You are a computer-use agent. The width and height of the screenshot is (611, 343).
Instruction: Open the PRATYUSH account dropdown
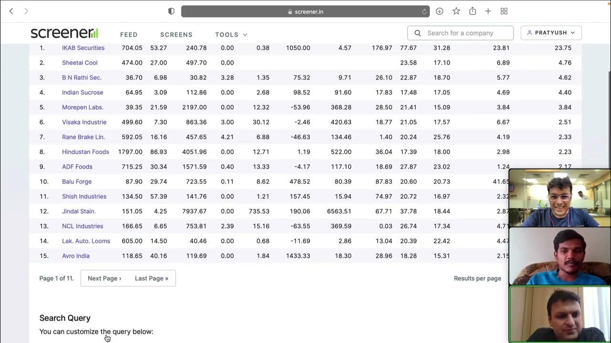click(551, 33)
